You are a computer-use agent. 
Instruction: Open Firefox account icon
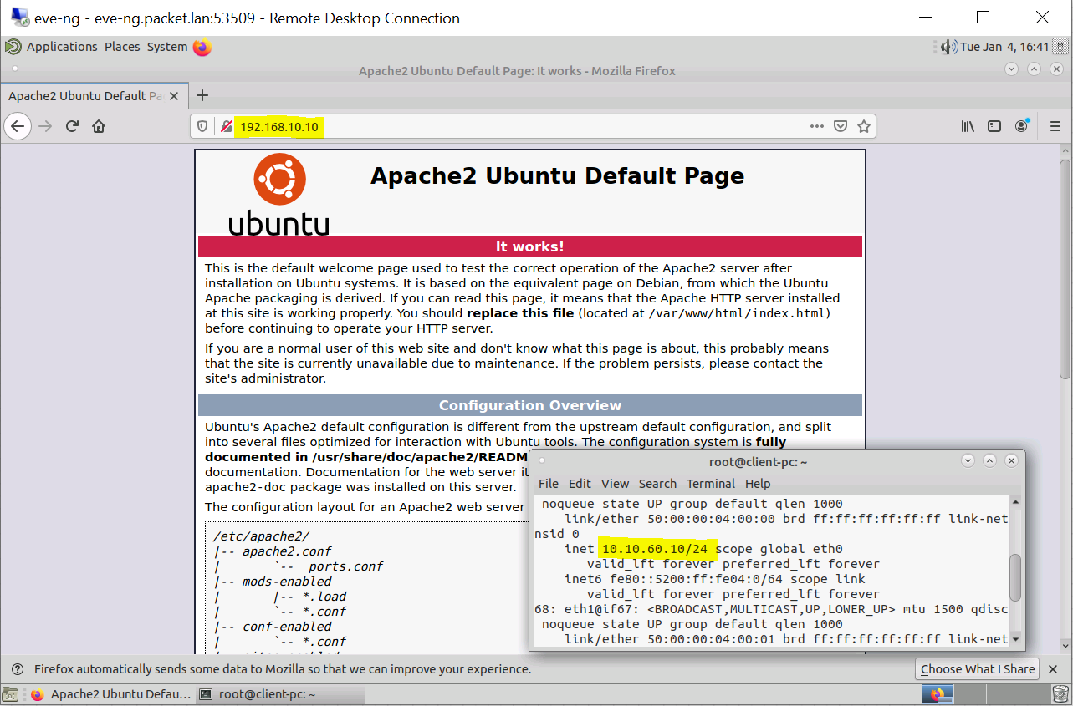coord(1022,126)
